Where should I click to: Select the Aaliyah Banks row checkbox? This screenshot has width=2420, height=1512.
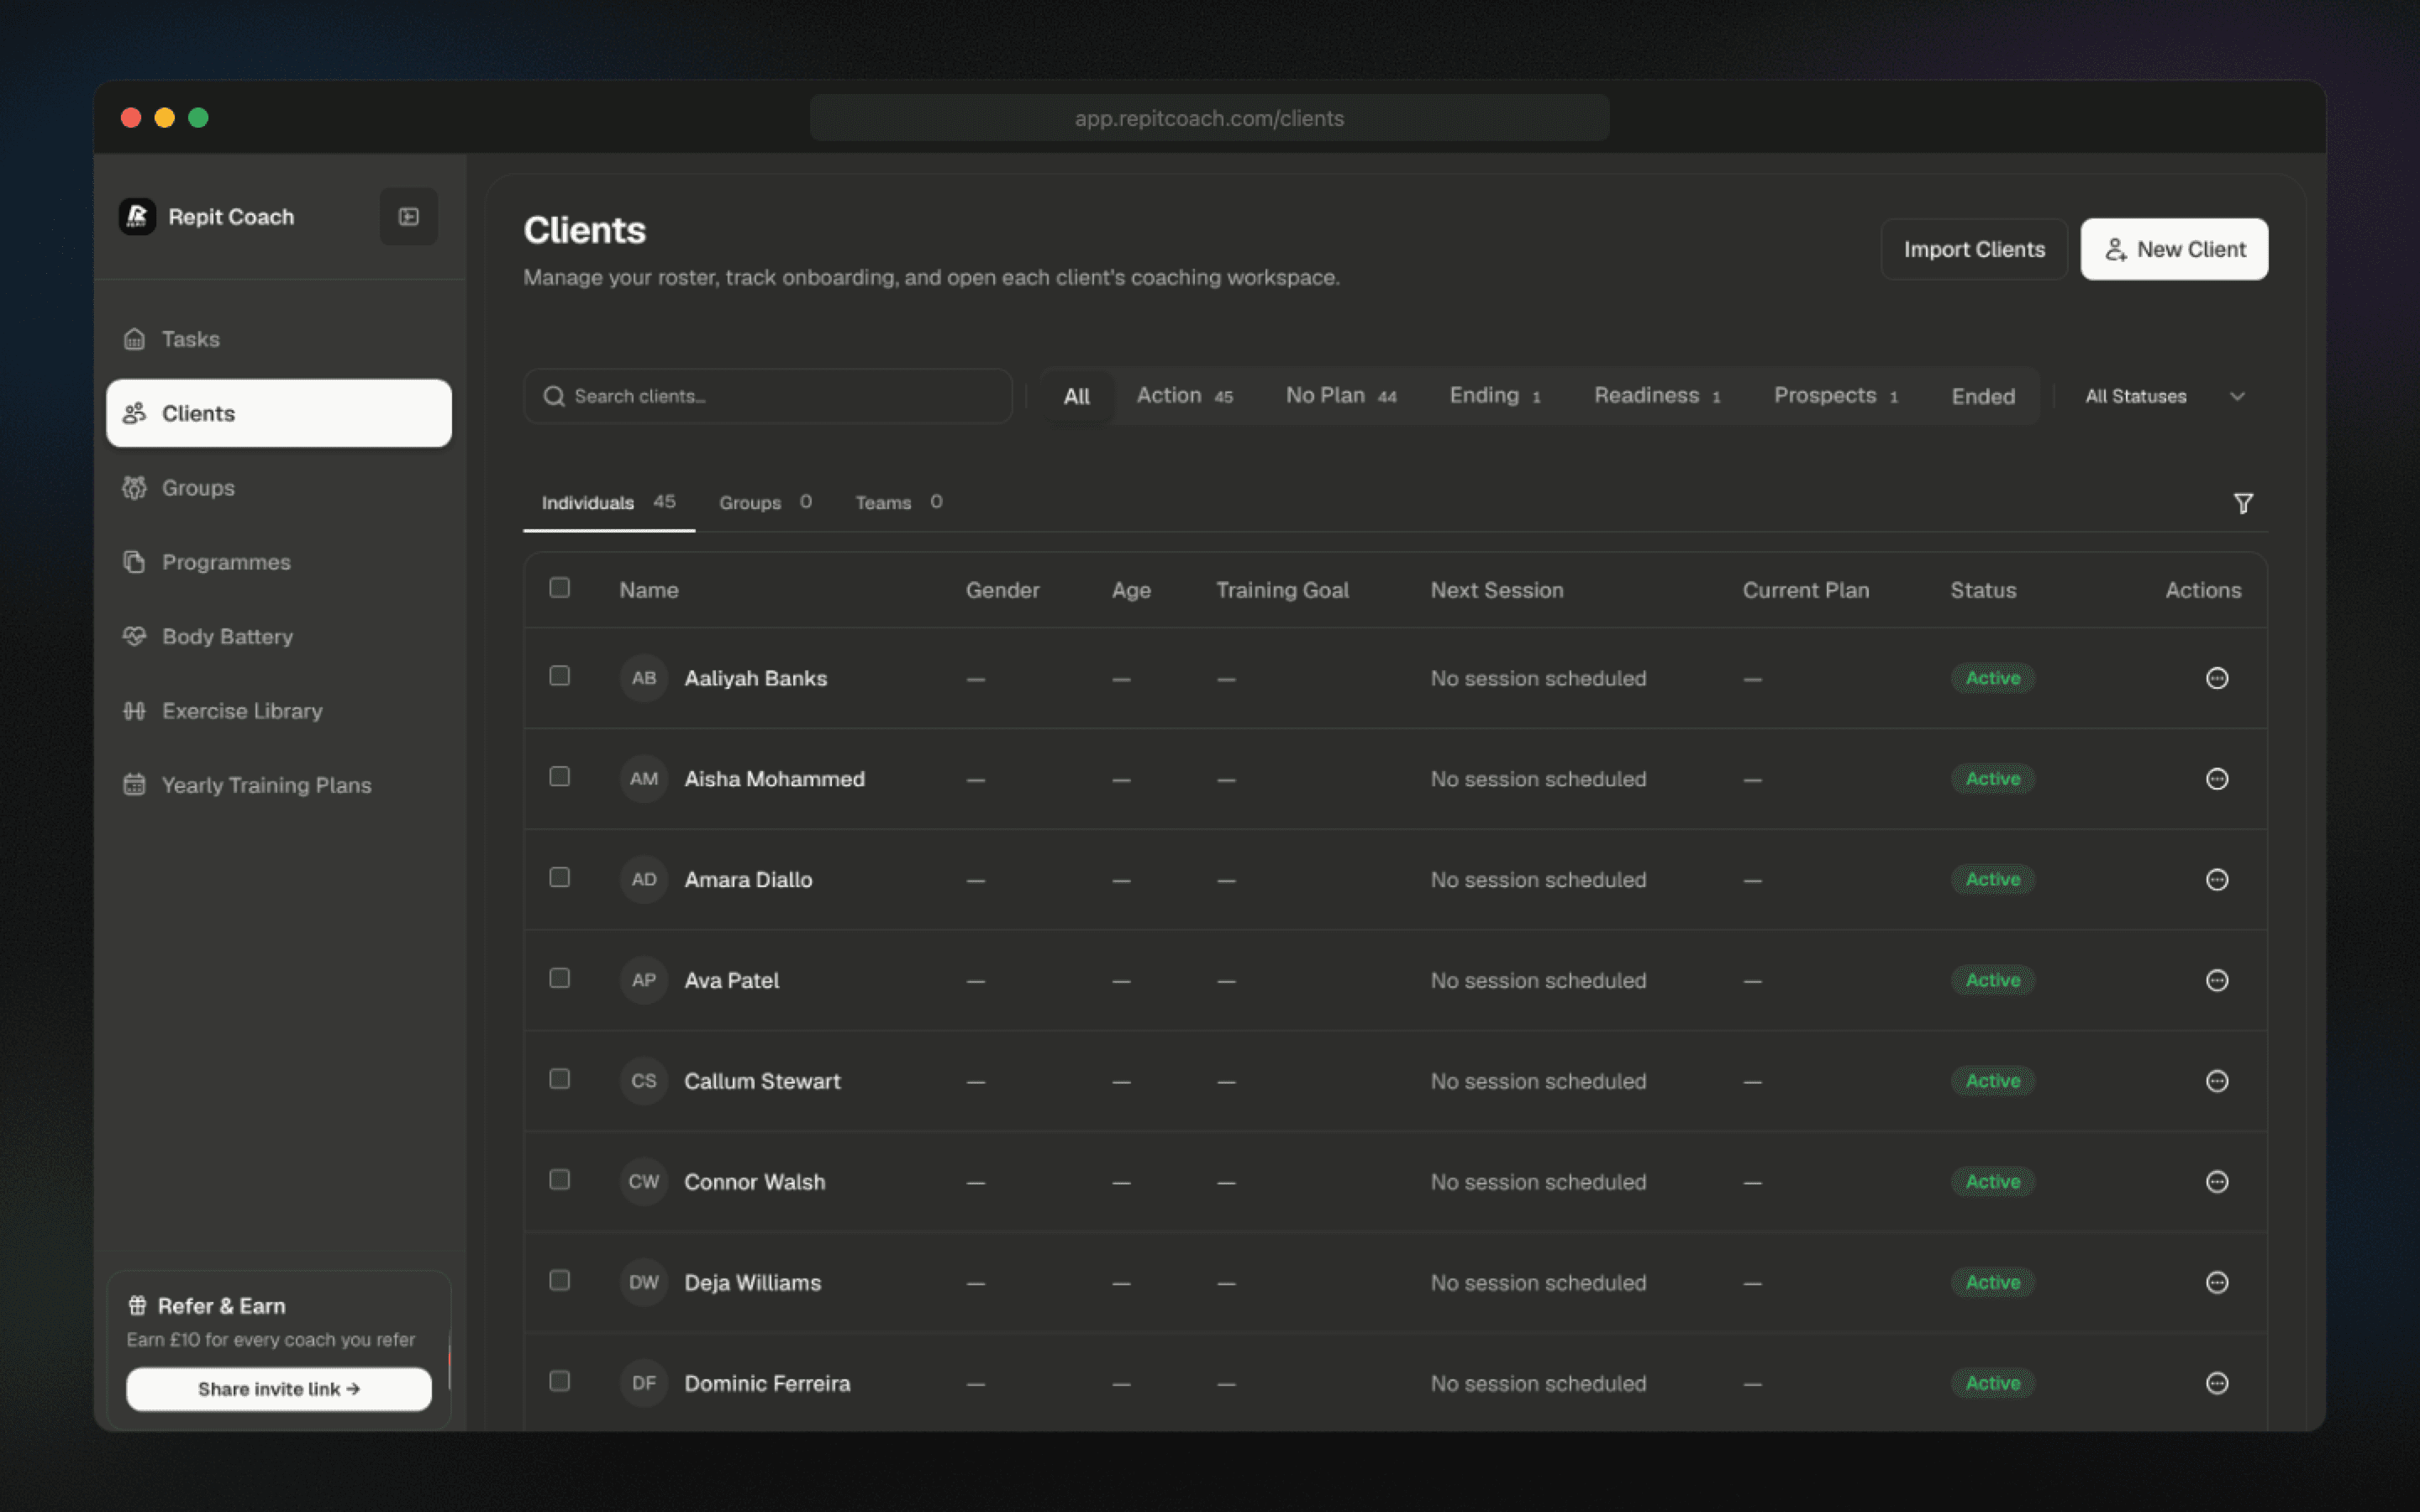[560, 676]
